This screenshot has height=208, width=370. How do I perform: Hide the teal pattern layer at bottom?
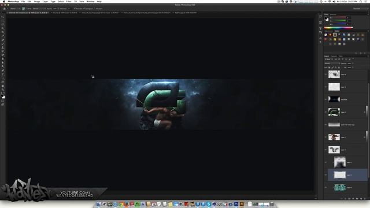(325, 187)
